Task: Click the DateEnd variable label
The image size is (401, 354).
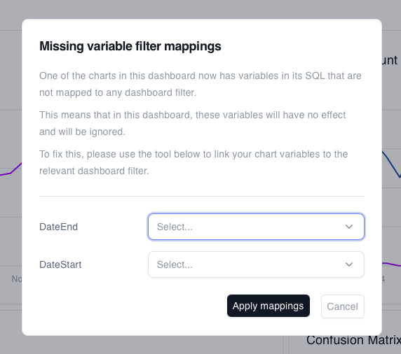Action: [x=59, y=227]
